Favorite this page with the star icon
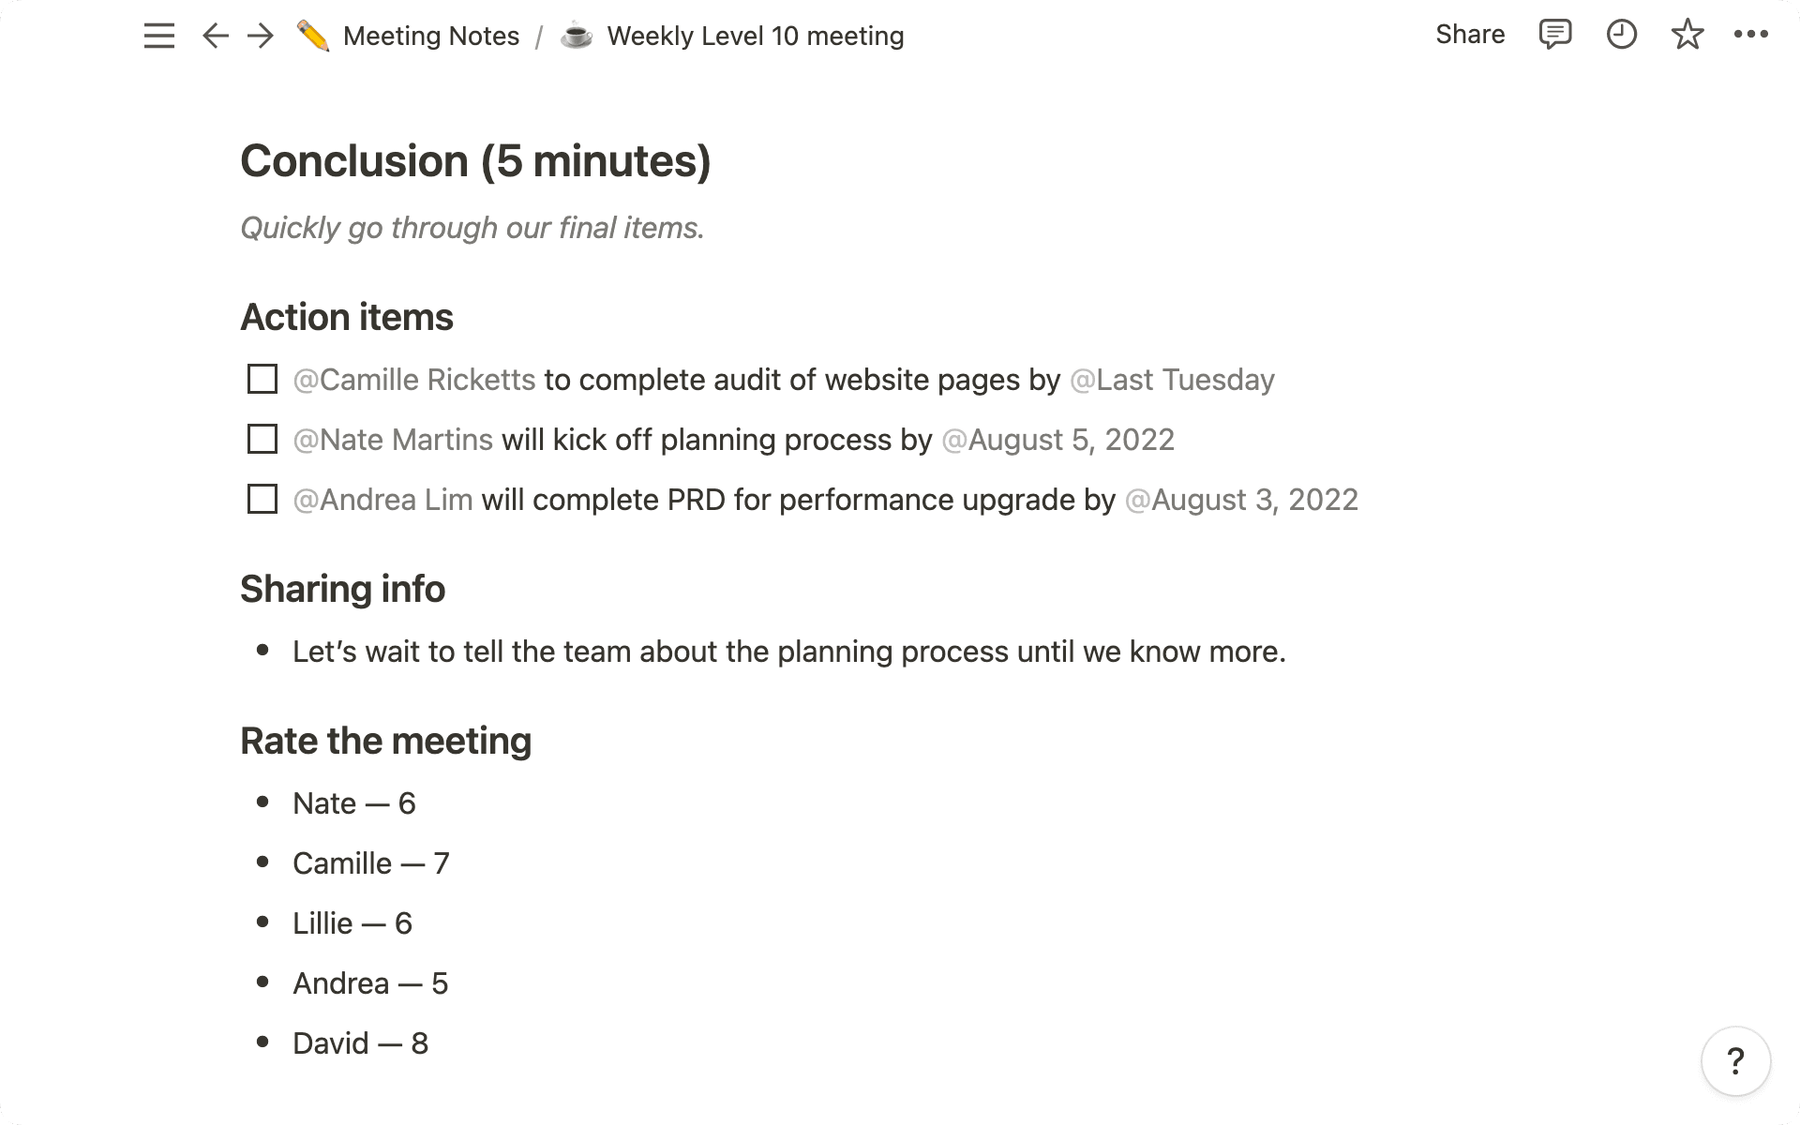1800x1125 pixels. (1687, 35)
